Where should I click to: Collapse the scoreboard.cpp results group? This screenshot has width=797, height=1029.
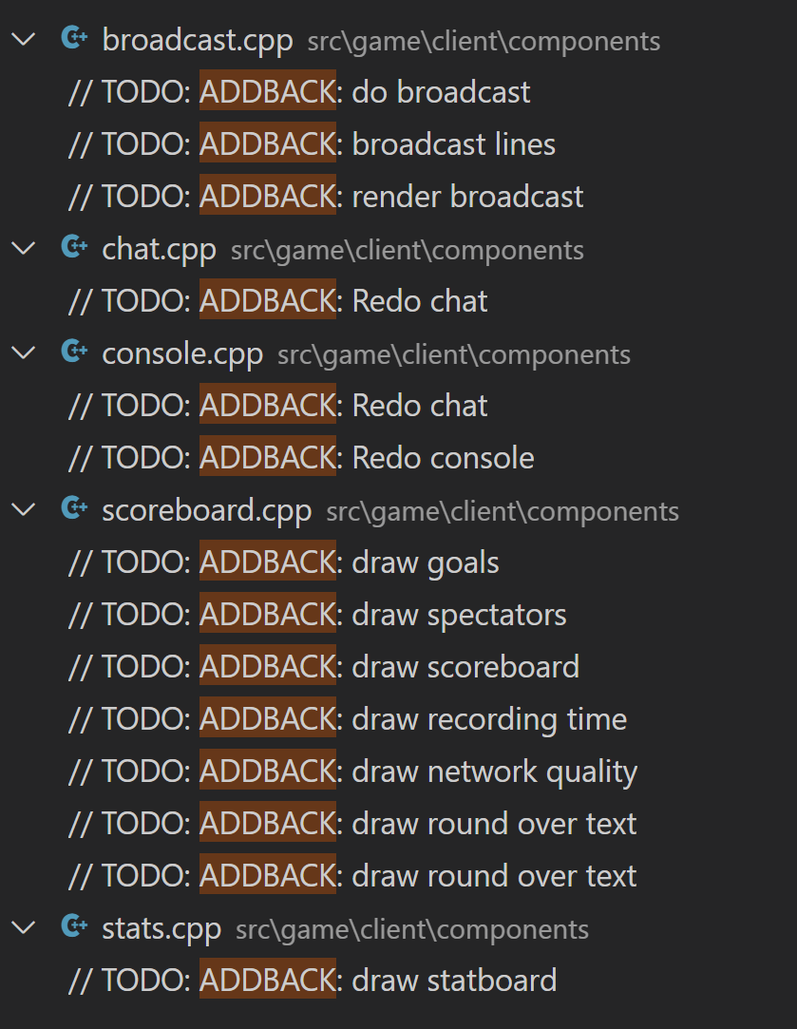25,510
